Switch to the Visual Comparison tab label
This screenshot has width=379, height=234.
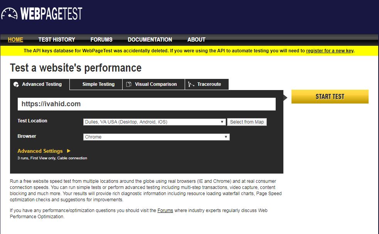click(156, 84)
